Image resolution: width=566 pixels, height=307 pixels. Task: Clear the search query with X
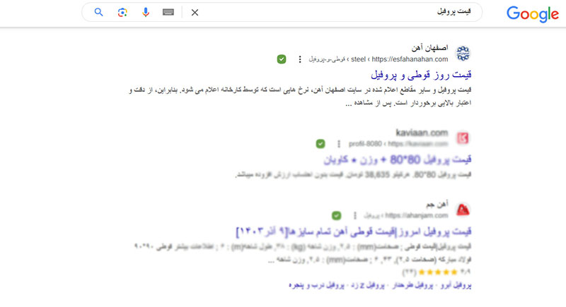point(195,13)
